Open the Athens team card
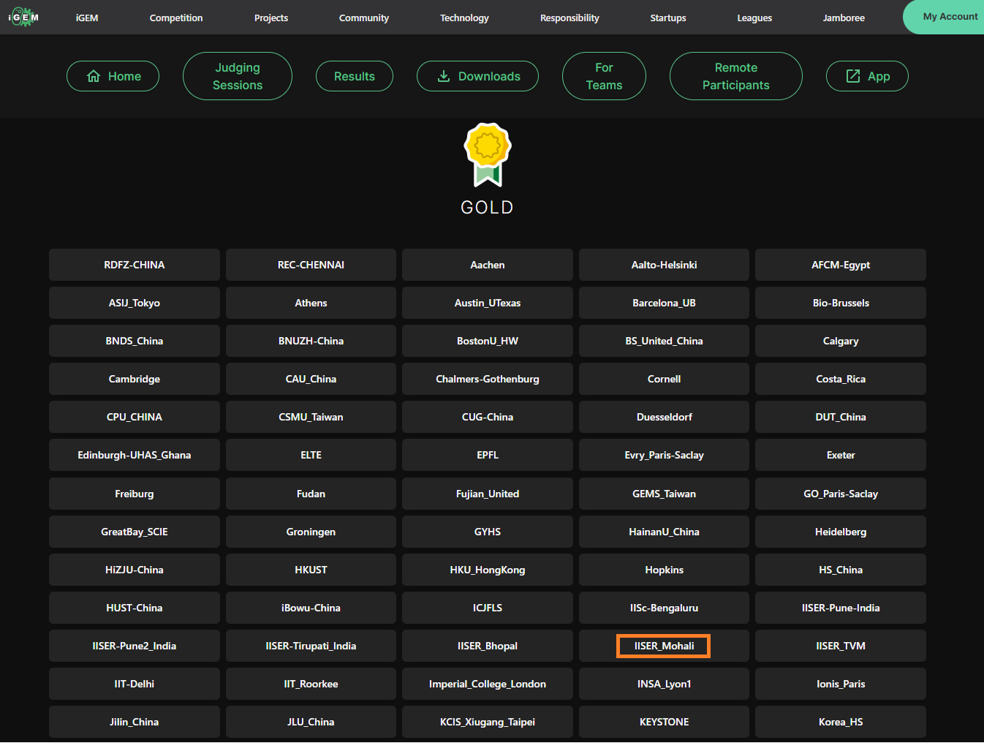Image resolution: width=984 pixels, height=743 pixels. 311,303
